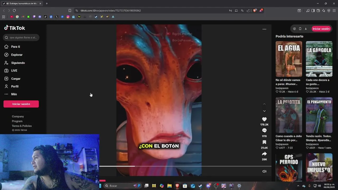This screenshot has height=190, width=338.
Task: Open the YouTube bookmark
Action: (x=12, y=17)
